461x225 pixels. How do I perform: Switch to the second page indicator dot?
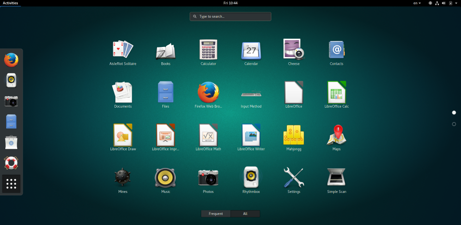tap(454, 124)
